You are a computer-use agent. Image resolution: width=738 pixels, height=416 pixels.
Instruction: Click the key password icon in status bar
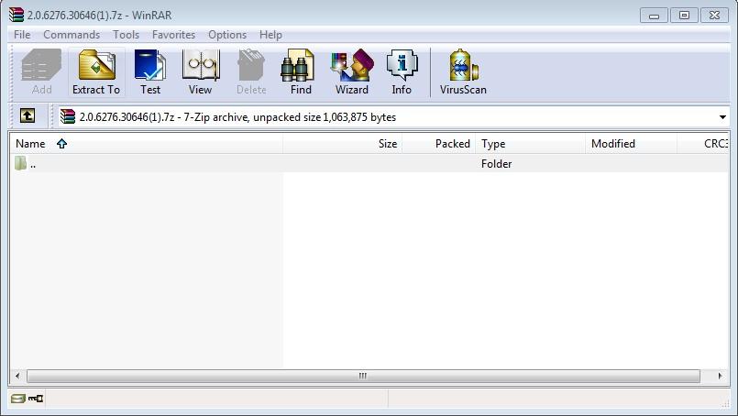pos(36,399)
